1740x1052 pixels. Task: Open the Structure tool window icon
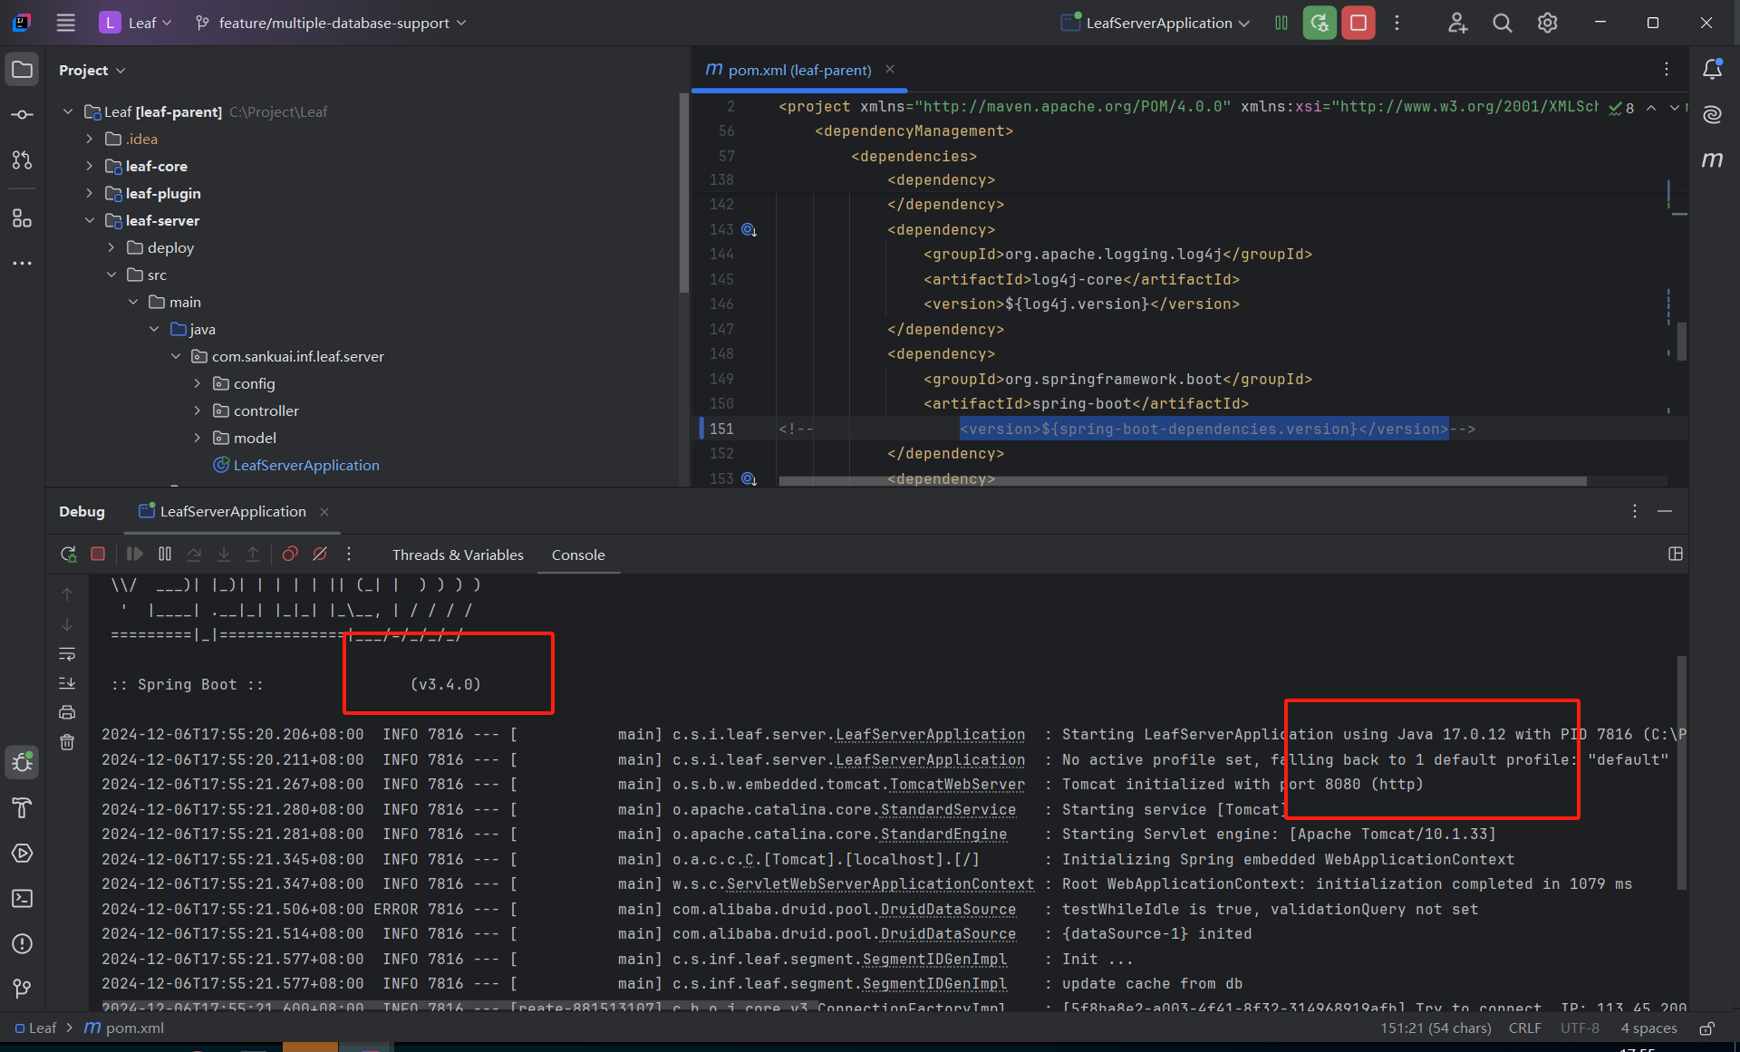(22, 218)
